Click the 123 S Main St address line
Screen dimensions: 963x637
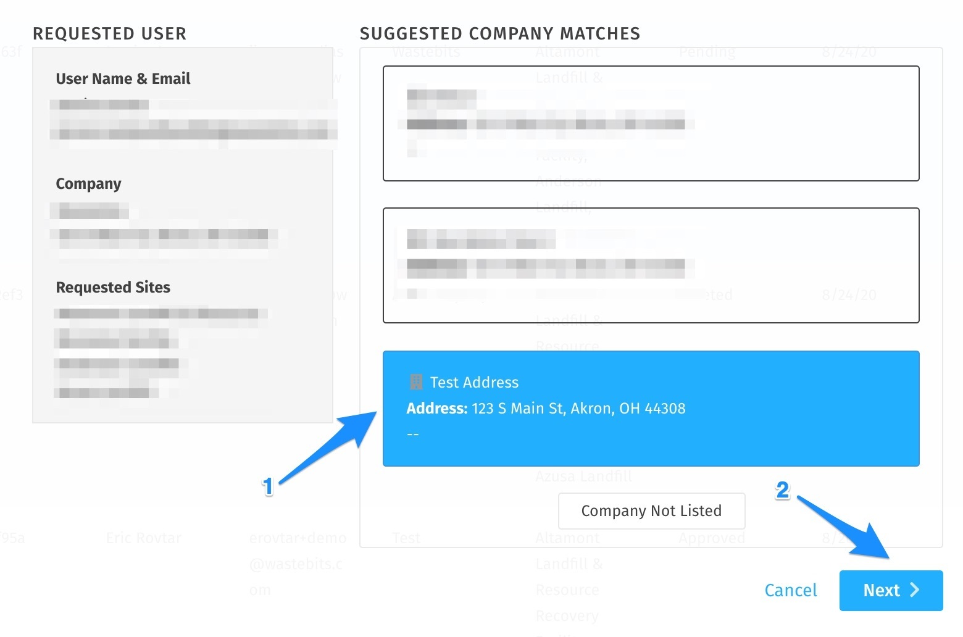click(x=546, y=409)
